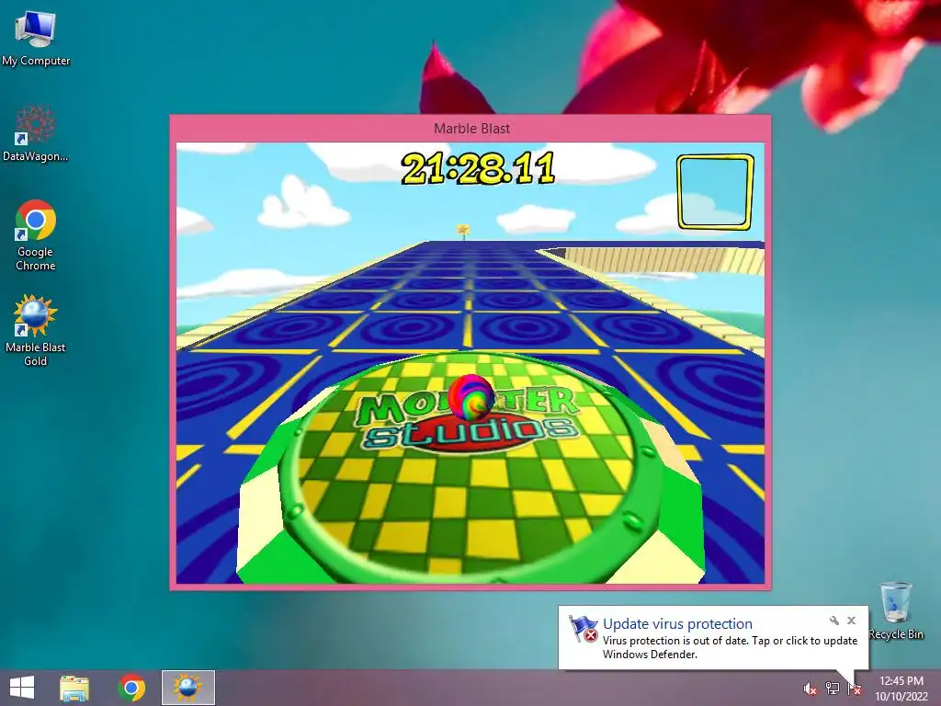Click the muted volume tray icon
This screenshot has height=706, width=941.
(810, 689)
